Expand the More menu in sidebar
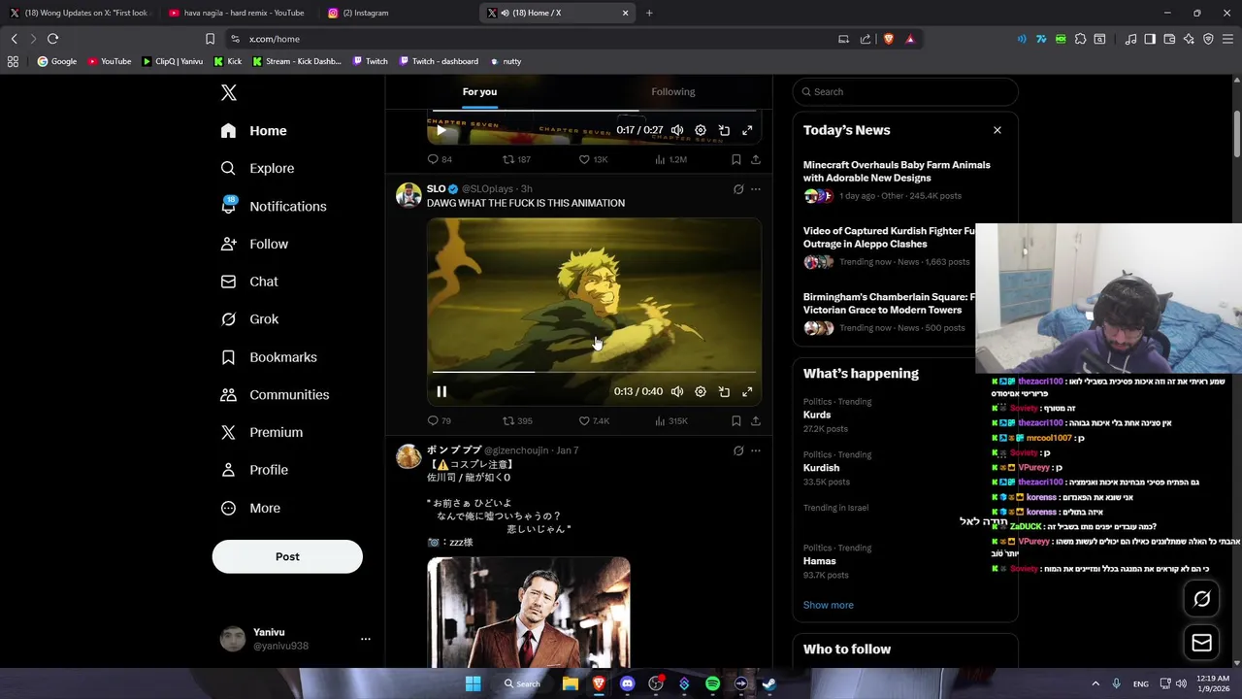The image size is (1242, 699). coord(250,508)
